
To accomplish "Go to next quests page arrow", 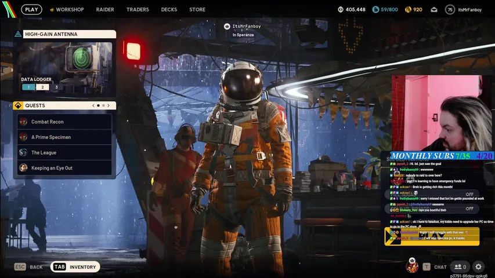I will (109, 105).
